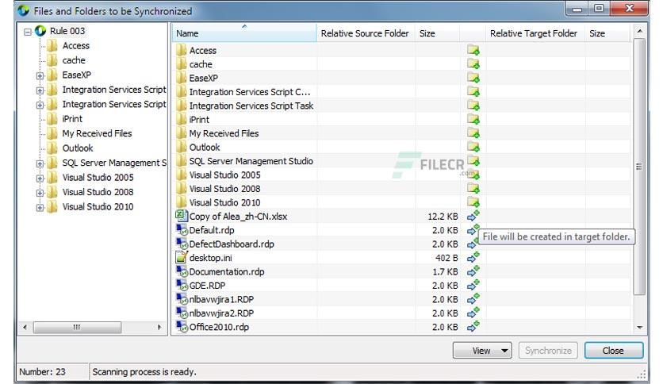The image size is (663, 384).
Task: Click the create-in-target arrow for Office2010.rdp
Action: coord(473,327)
